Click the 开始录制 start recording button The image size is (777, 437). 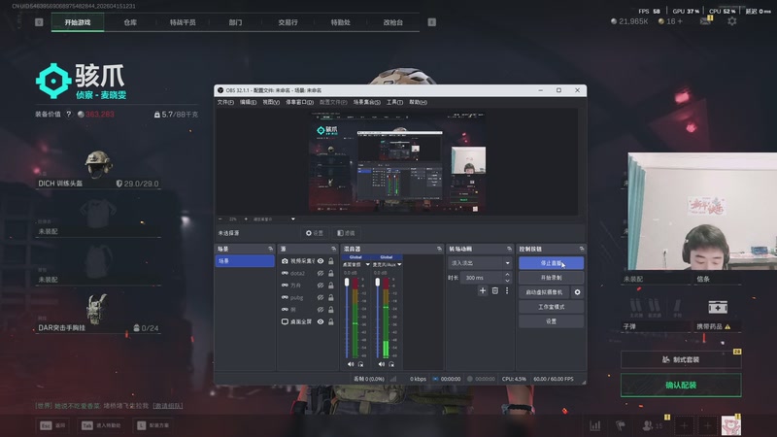click(551, 278)
